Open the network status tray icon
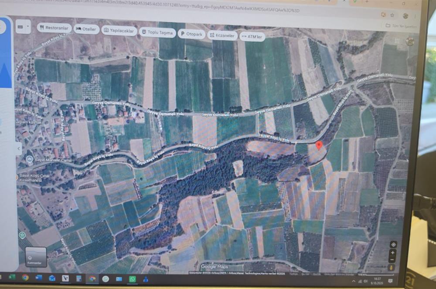Viewport: 436px width, 289px height. [x=360, y=281]
